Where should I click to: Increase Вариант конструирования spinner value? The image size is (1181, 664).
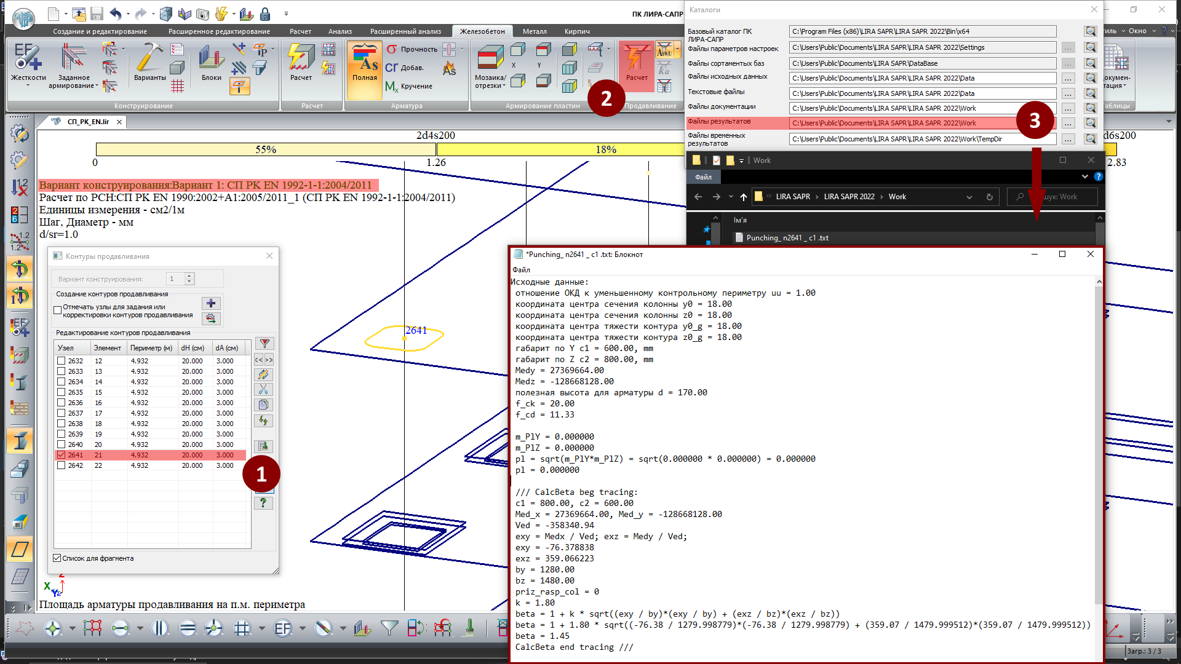[189, 275]
